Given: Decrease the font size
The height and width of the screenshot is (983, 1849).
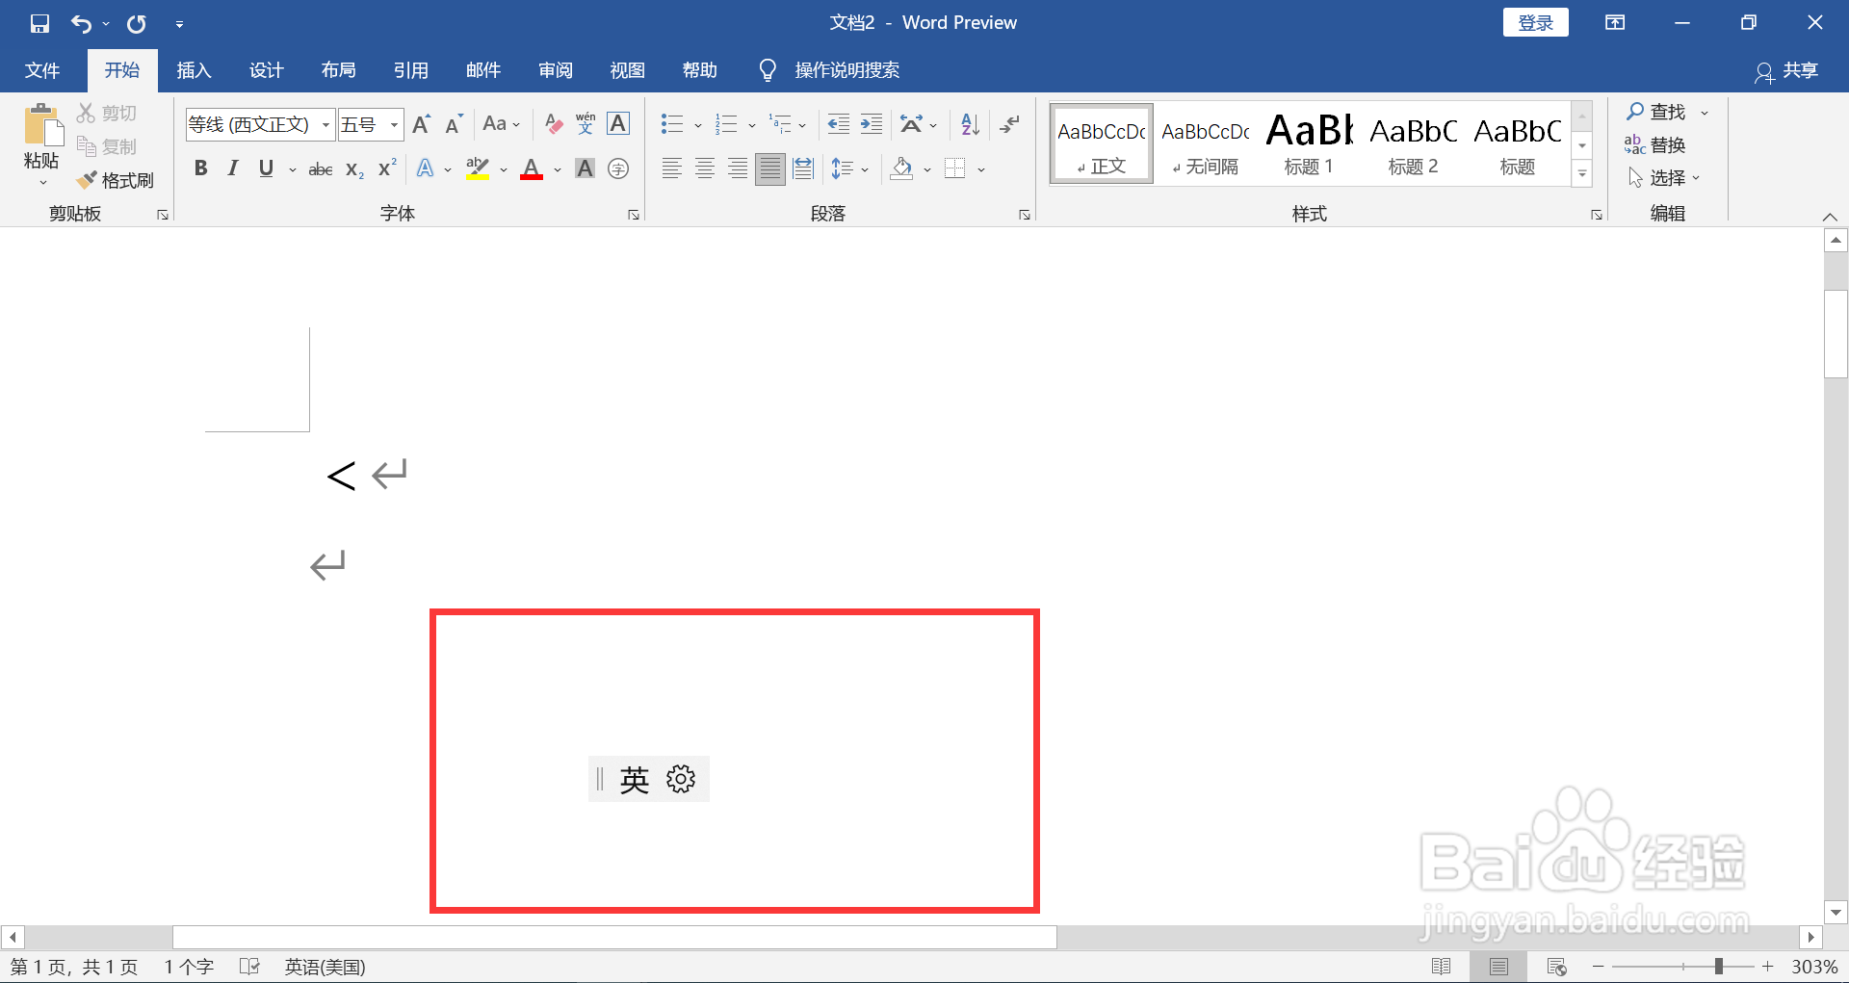Looking at the screenshot, I should pos(454,124).
